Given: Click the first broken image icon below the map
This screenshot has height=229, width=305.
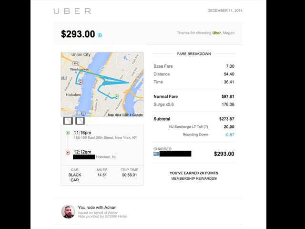Looking at the screenshot, I should (68, 121).
